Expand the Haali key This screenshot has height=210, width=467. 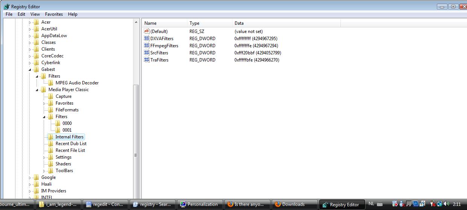(30, 184)
